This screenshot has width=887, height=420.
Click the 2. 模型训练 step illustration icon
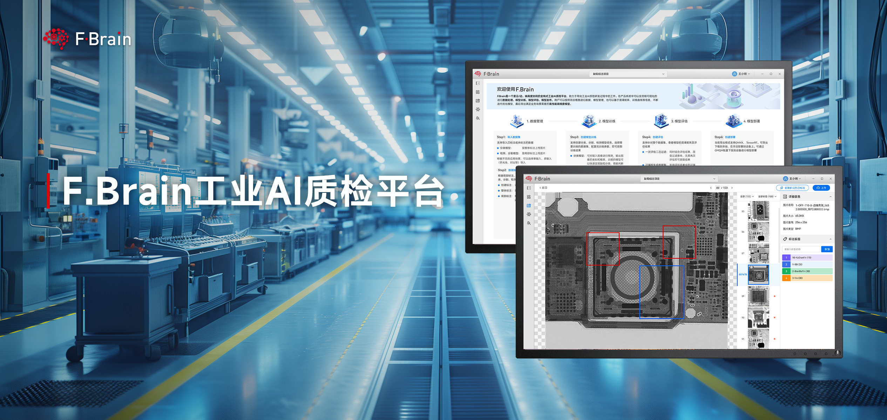[x=589, y=121]
